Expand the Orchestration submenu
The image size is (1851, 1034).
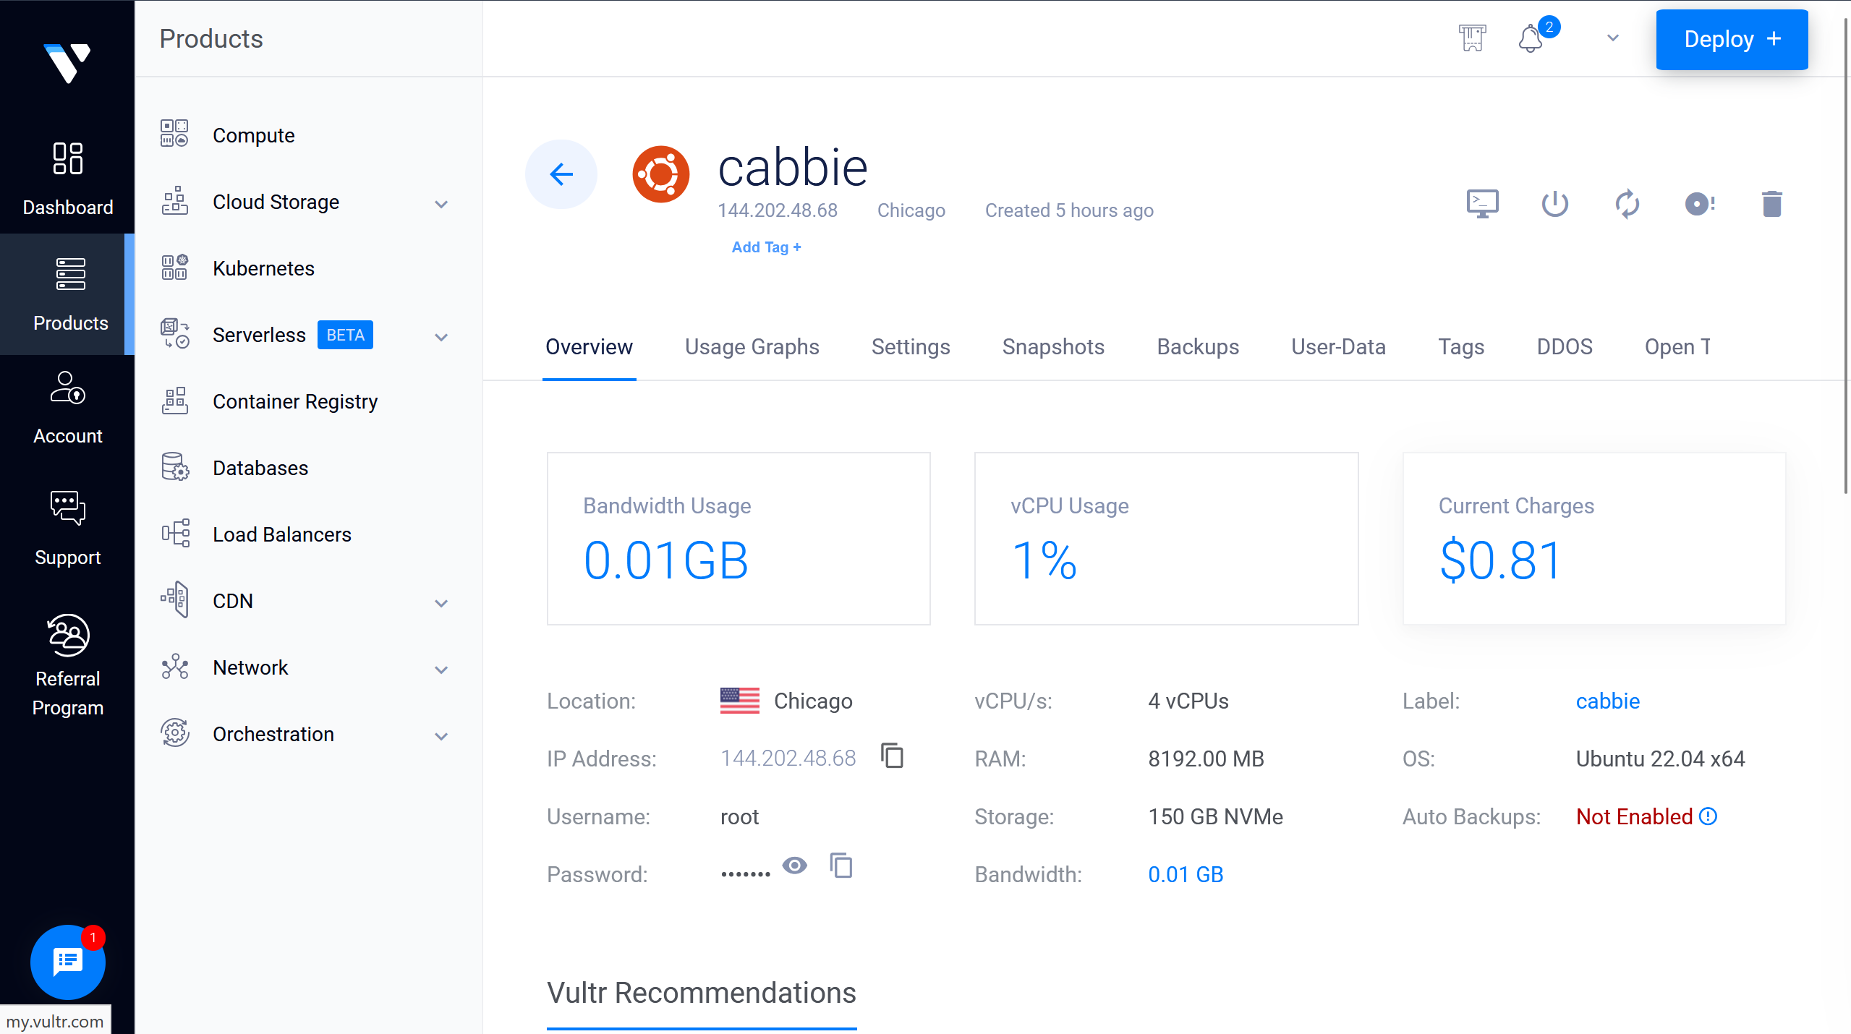tap(441, 736)
